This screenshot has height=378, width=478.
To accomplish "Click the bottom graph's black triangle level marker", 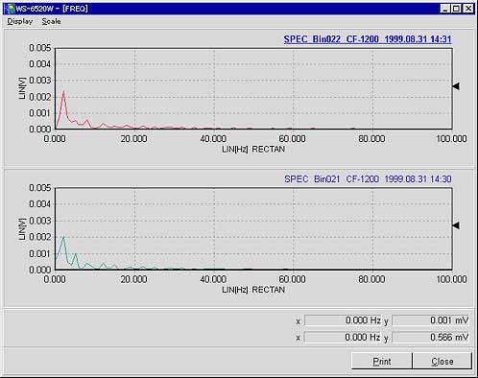I will tap(456, 225).
